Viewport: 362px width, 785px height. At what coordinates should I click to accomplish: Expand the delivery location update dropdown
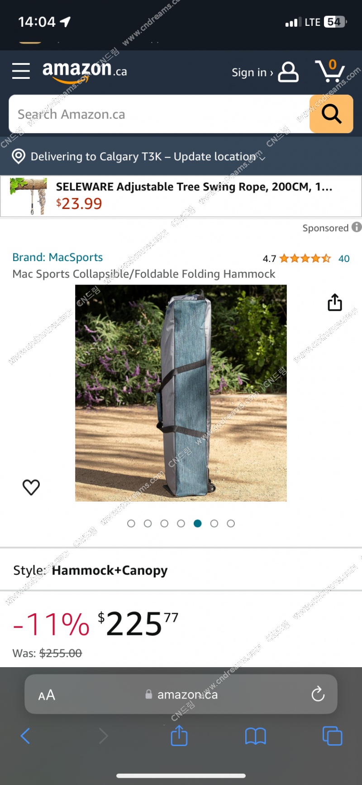[x=262, y=157]
